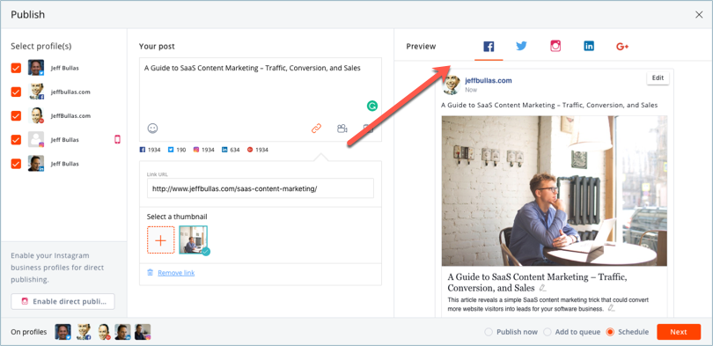This screenshot has width=713, height=346.
Task: Switch to the Instagram preview tab
Action: pyautogui.click(x=555, y=46)
